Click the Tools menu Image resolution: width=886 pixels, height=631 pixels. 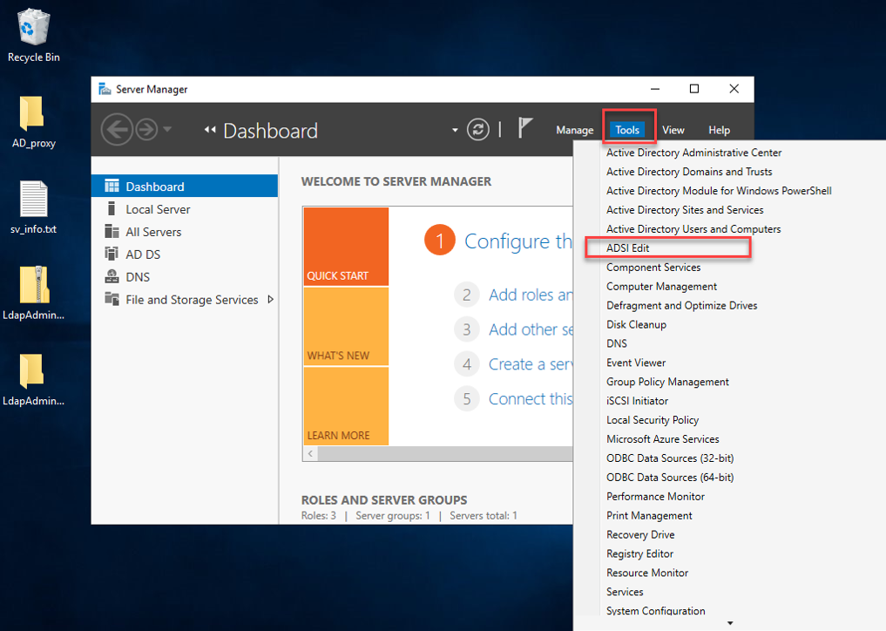627,130
